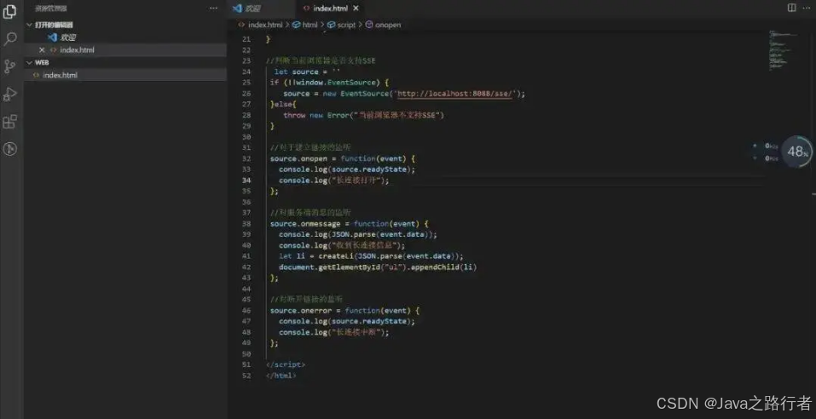
Task: Click the script symbol icon in breadcrumb
Action: pyautogui.click(x=331, y=25)
